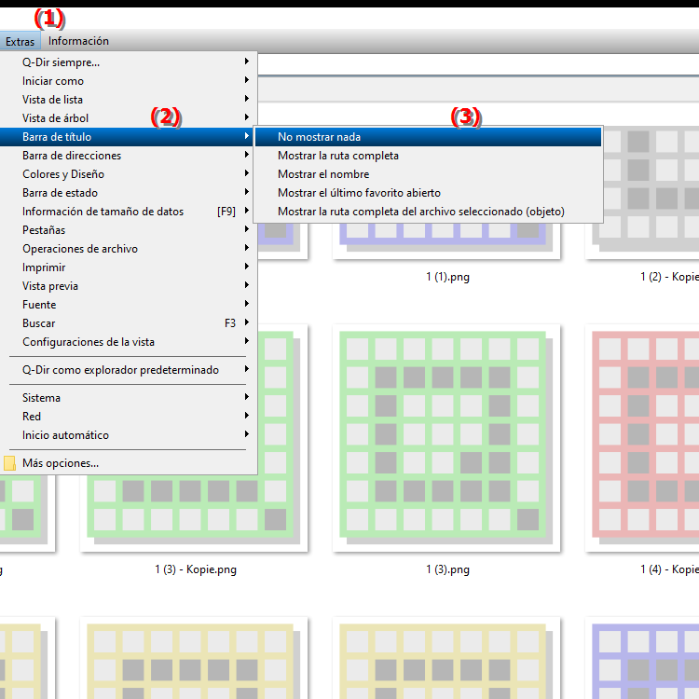Viewport: 699px width, 699px height.
Task: Open Barra de direcciones submenu
Action: 129,156
